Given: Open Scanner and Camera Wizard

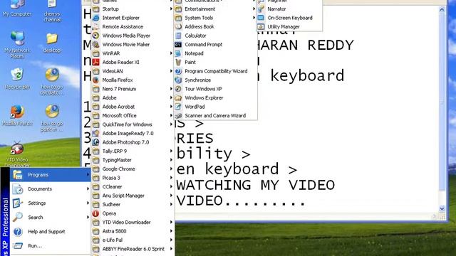Looking at the screenshot, I should click(x=215, y=115).
